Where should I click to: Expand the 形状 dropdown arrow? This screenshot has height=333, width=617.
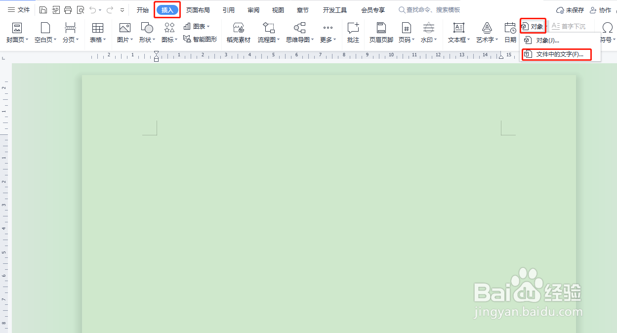pyautogui.click(x=154, y=40)
